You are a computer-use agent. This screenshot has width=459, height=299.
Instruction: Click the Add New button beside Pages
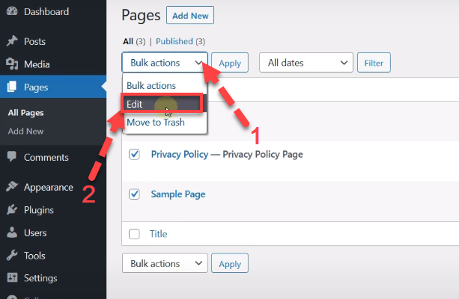pyautogui.click(x=190, y=15)
